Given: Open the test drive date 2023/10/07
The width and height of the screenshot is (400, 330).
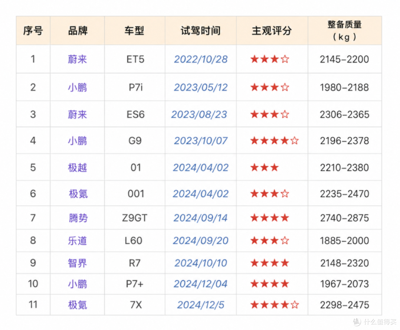Looking at the screenshot, I should coord(200,141).
